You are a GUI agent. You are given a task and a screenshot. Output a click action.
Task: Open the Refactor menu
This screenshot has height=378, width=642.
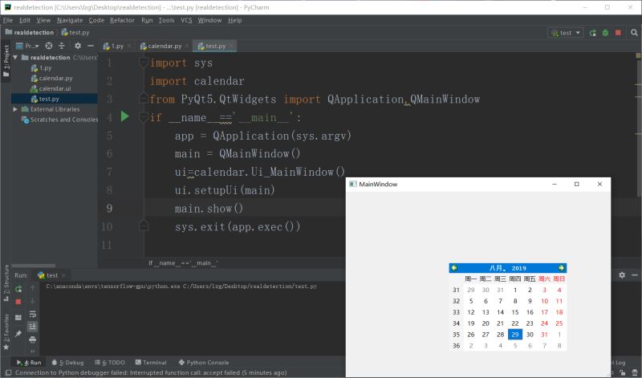(122, 20)
